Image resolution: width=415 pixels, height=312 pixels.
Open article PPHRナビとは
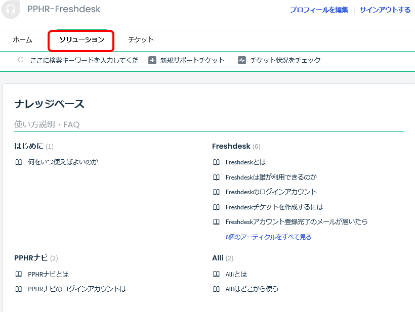[49, 274]
